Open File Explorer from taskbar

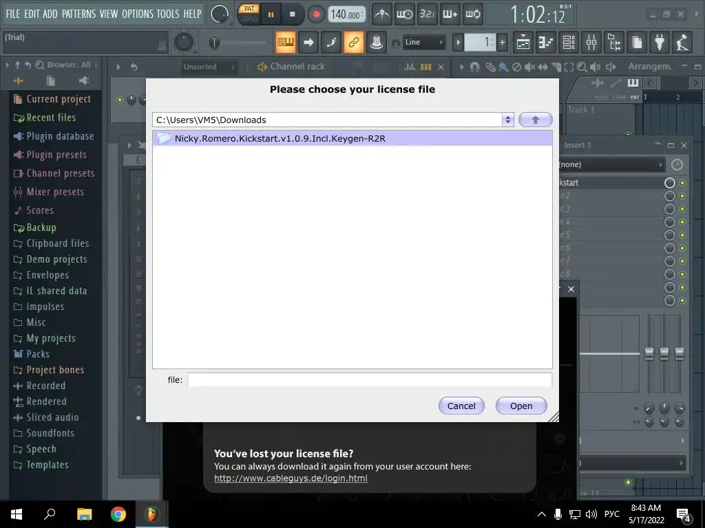click(x=84, y=514)
